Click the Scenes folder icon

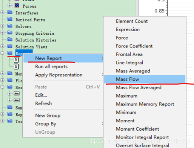point(10,87)
